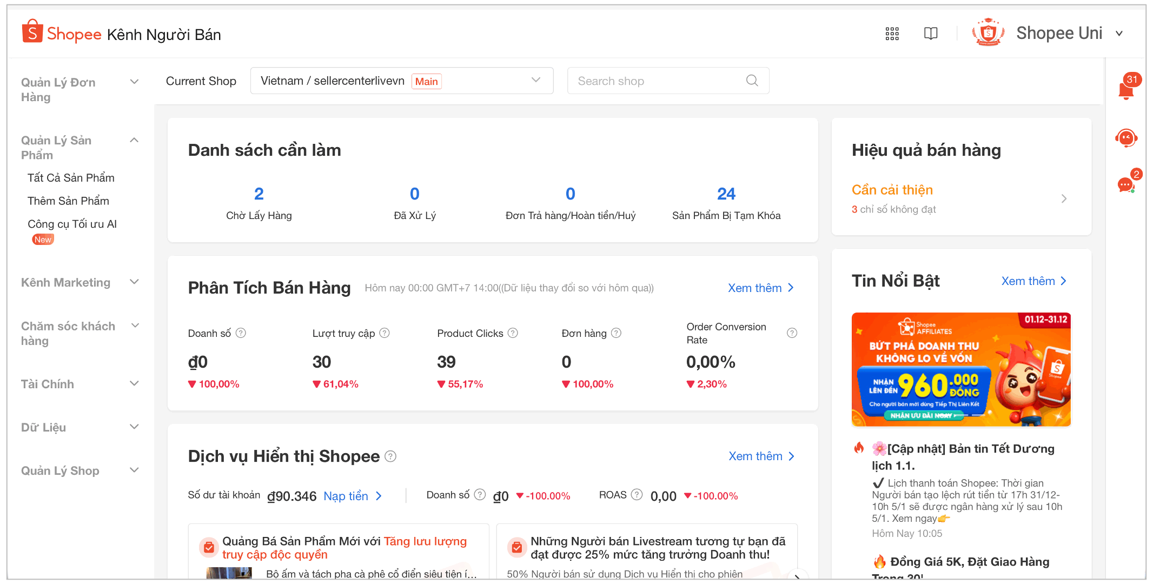The height and width of the screenshot is (584, 1153).
Task: Select Thêm Sản Phẩm in the sidebar
Action: pyautogui.click(x=68, y=201)
